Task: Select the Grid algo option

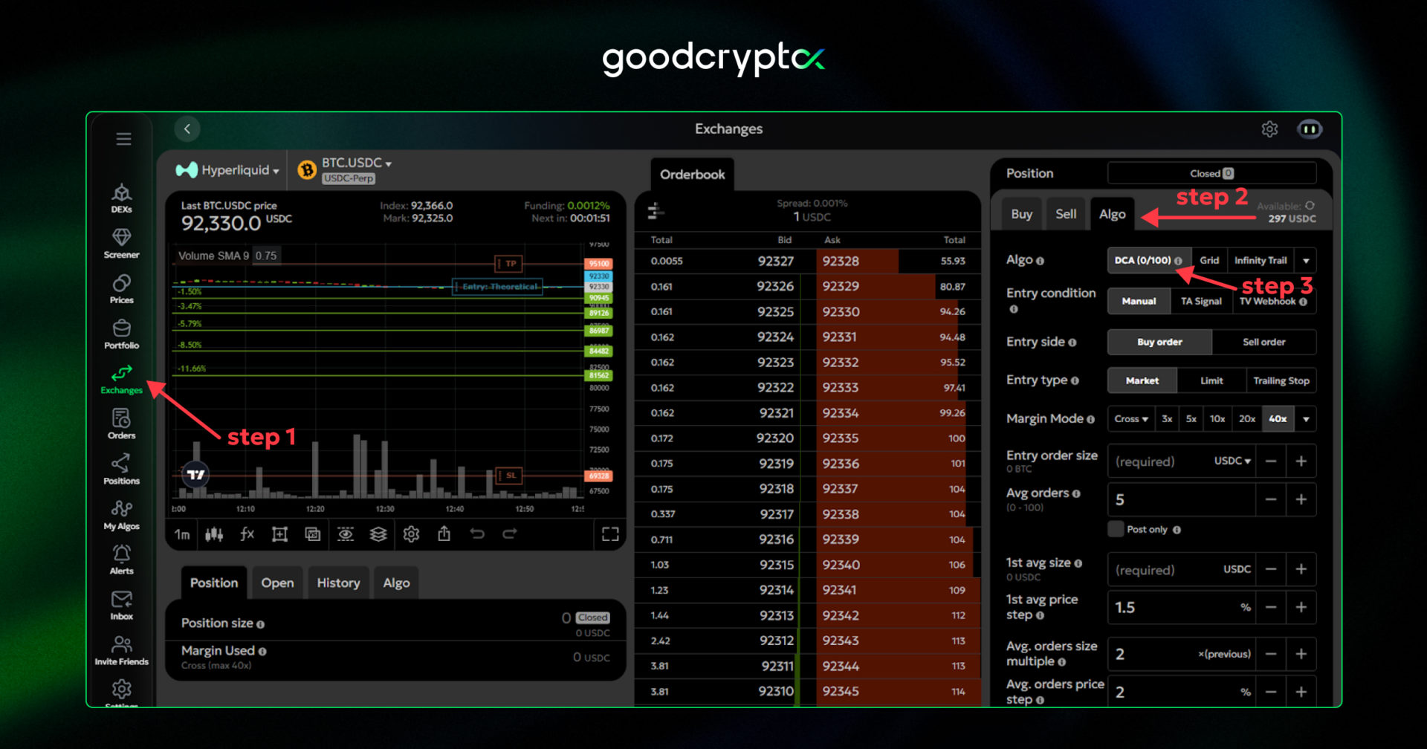Action: click(1209, 260)
